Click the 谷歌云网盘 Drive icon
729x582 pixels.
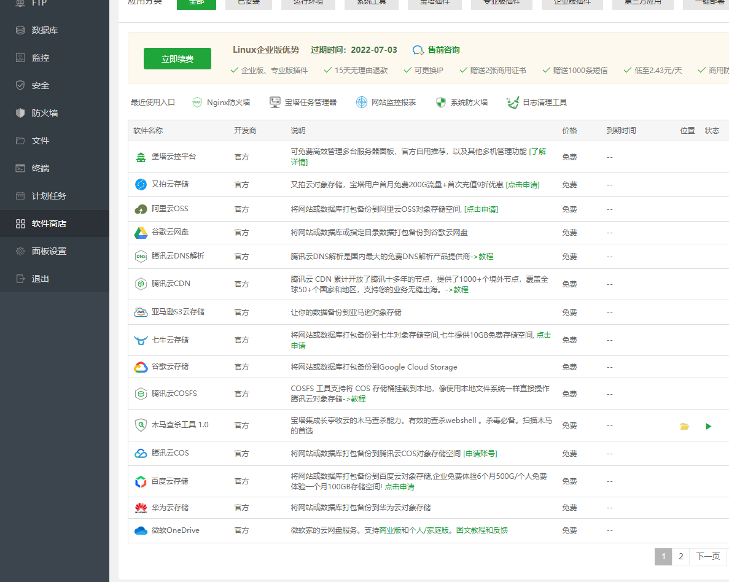point(141,233)
